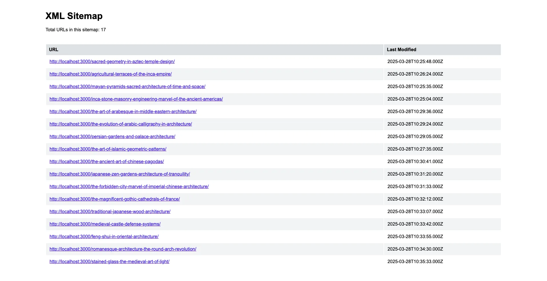Follow the inca-stone-masonry engineering marvel link
This screenshot has height=281, width=547.
pyautogui.click(x=136, y=99)
